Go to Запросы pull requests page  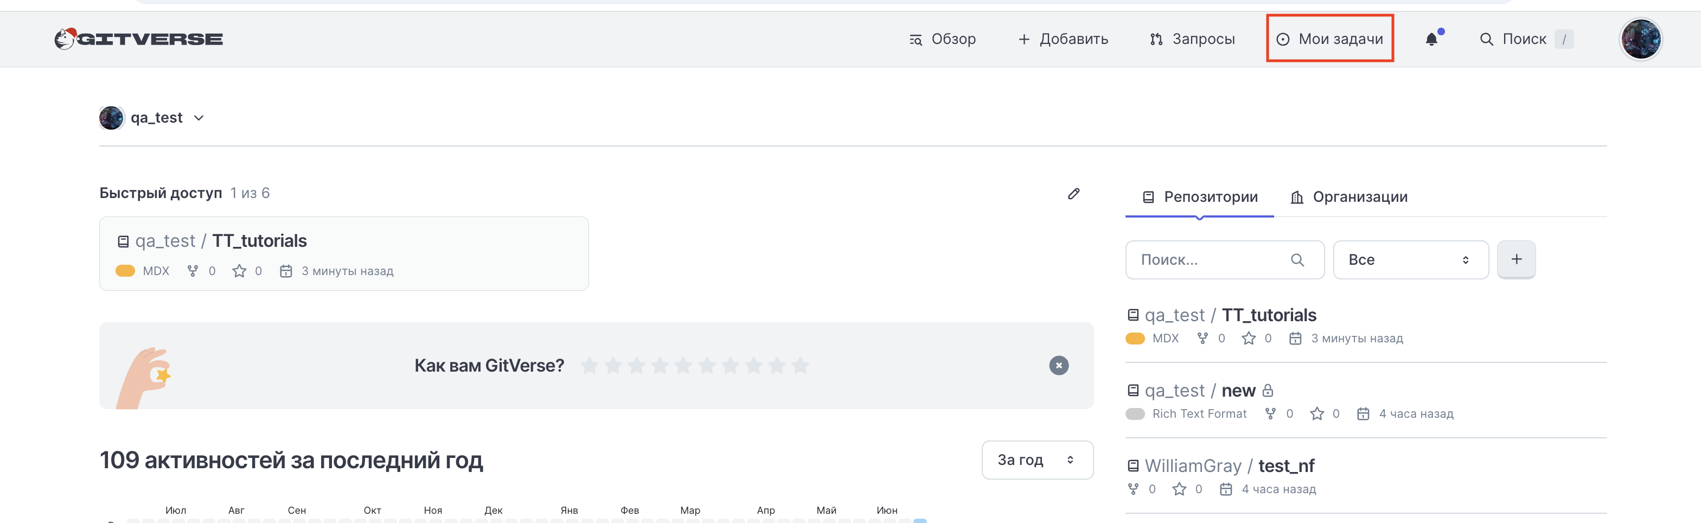[x=1192, y=39]
